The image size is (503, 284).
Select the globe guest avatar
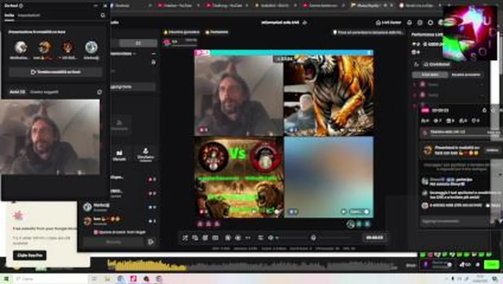(91, 48)
